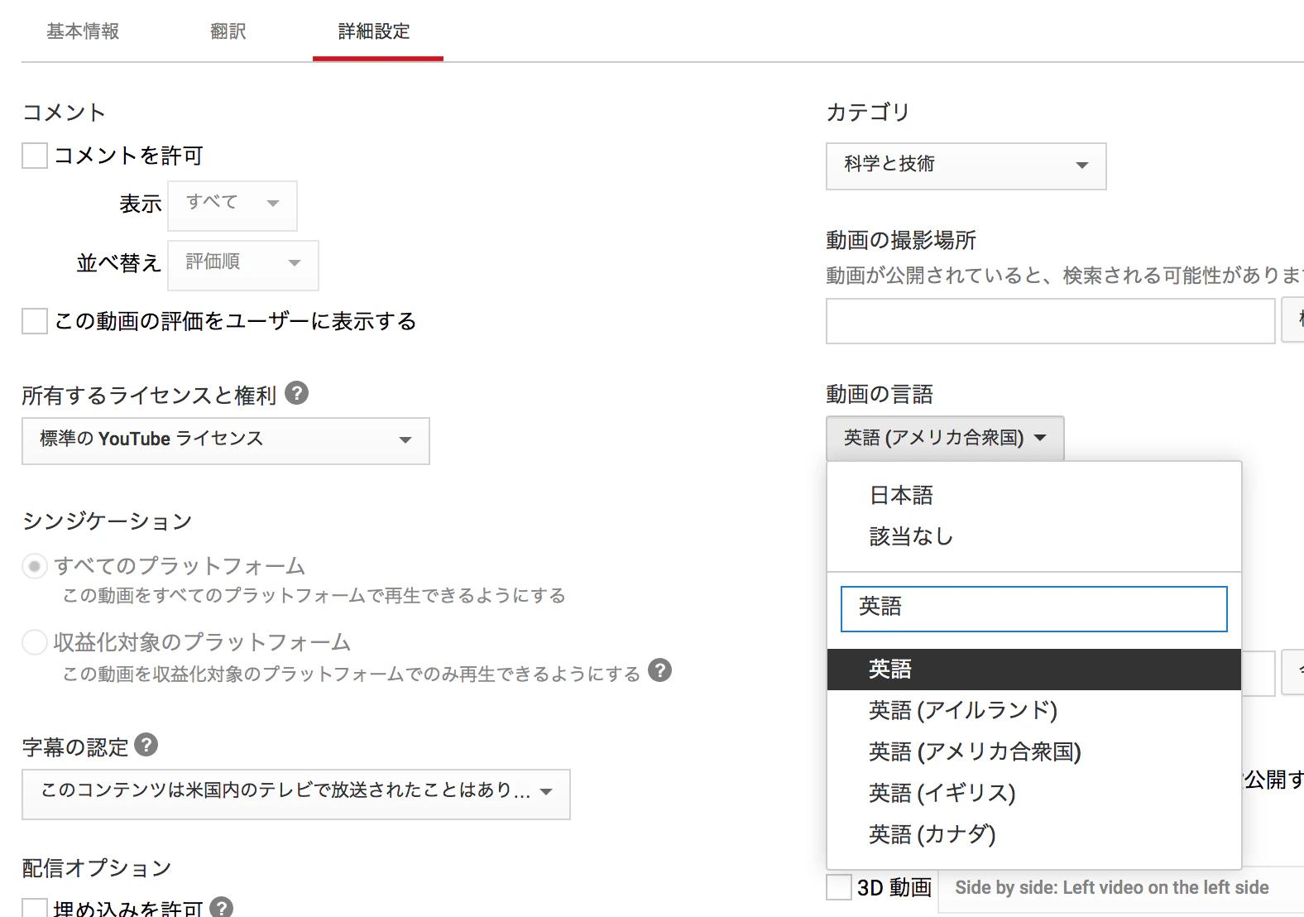Open help for 所有するライセンスと権利

[296, 393]
